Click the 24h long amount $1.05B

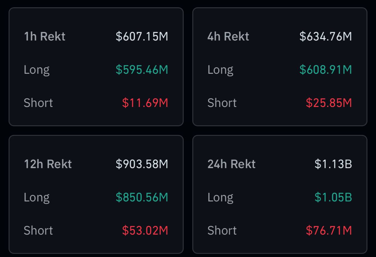tap(333, 197)
